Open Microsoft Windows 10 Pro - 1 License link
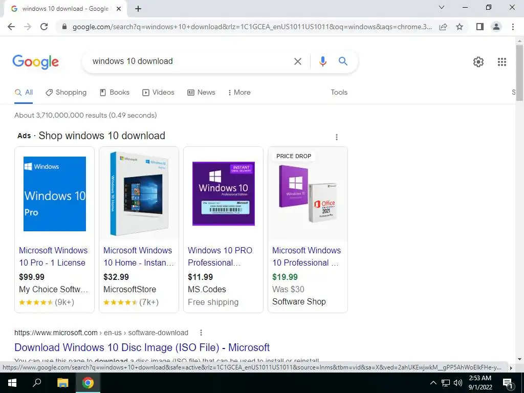Screen dimensions: 524x393 pos(53,256)
